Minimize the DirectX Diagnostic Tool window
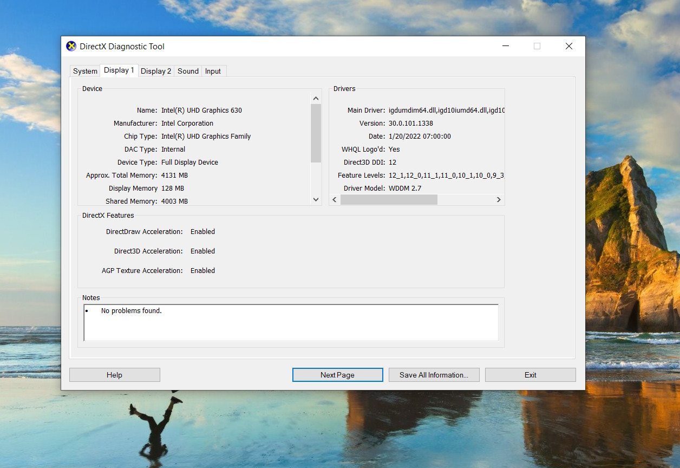 (x=505, y=47)
